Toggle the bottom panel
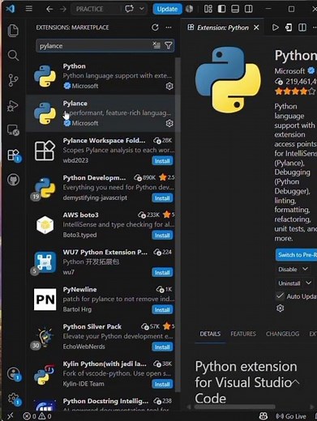 tap(235, 9)
